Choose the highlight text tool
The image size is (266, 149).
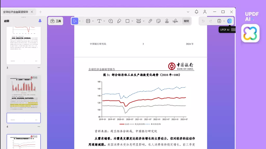point(88,21)
